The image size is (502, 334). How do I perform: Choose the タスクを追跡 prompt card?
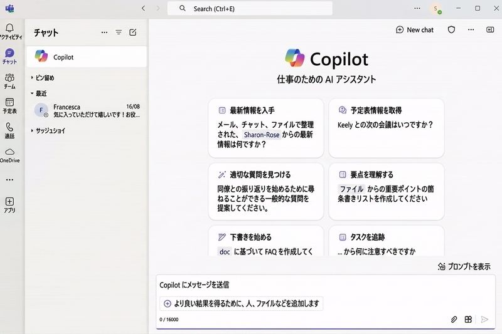click(x=387, y=241)
